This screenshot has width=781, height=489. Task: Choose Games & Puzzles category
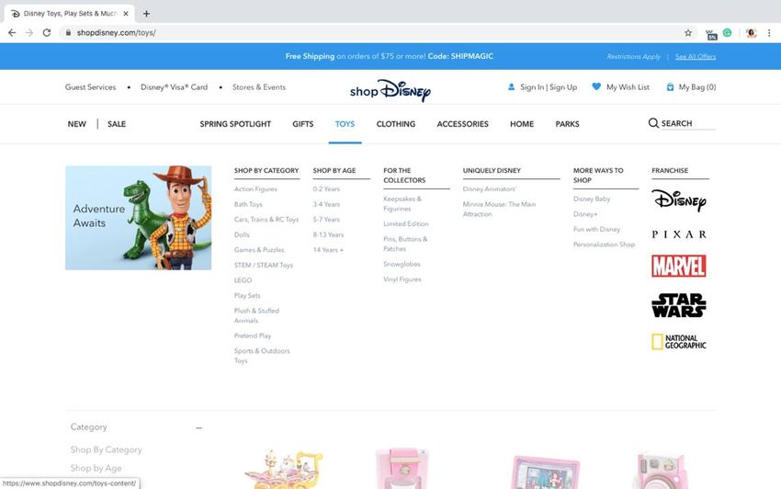259,250
